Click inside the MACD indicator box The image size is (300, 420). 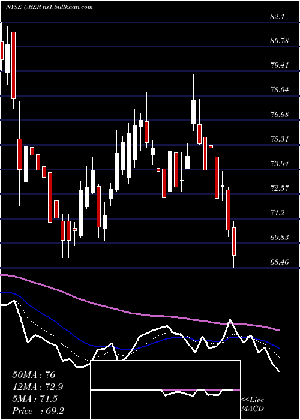click(165, 390)
